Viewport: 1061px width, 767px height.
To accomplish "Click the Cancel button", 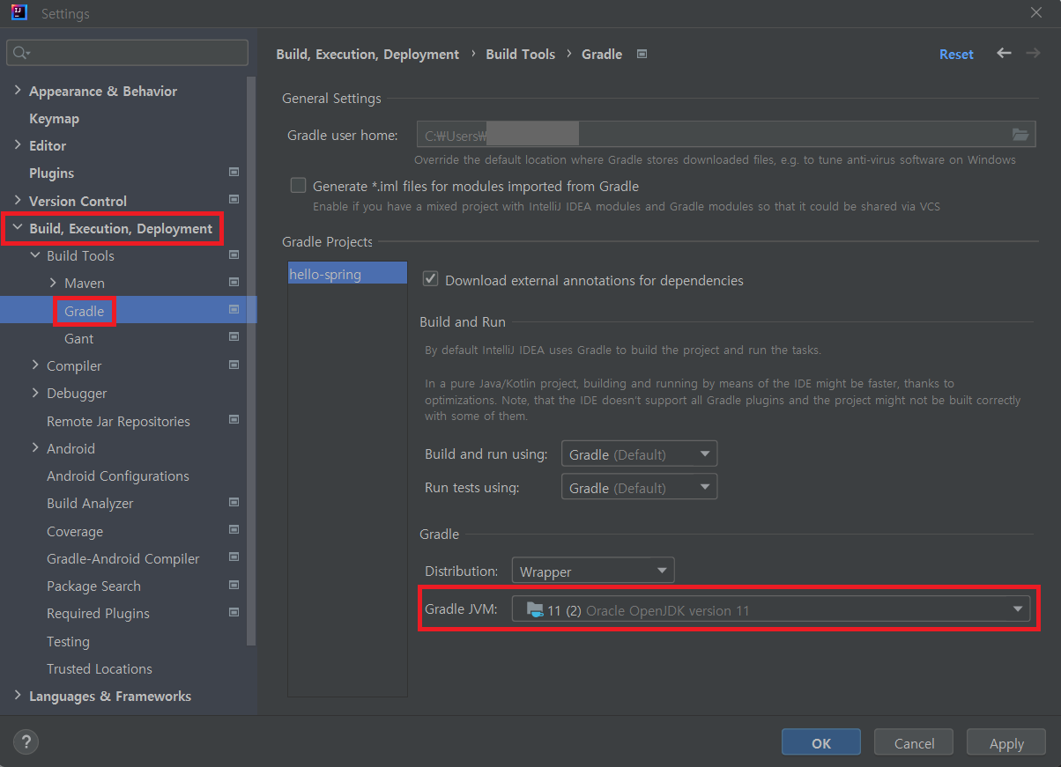I will click(x=914, y=742).
